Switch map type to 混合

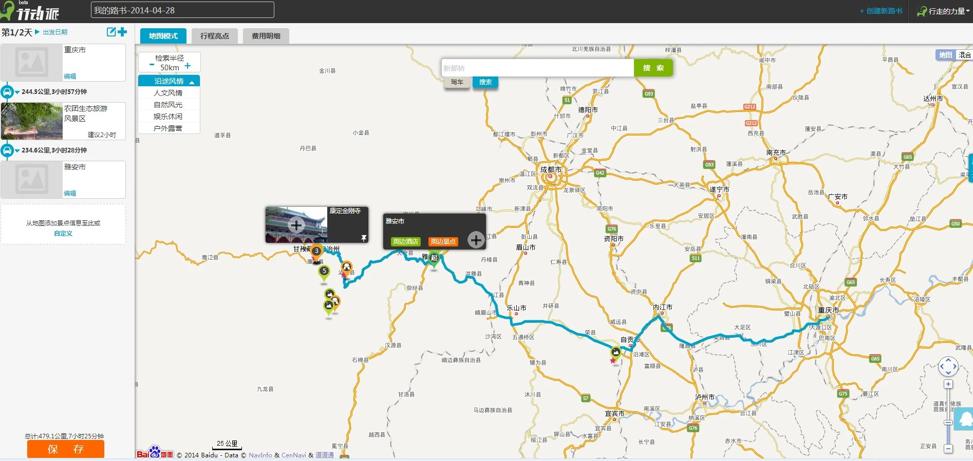[964, 55]
